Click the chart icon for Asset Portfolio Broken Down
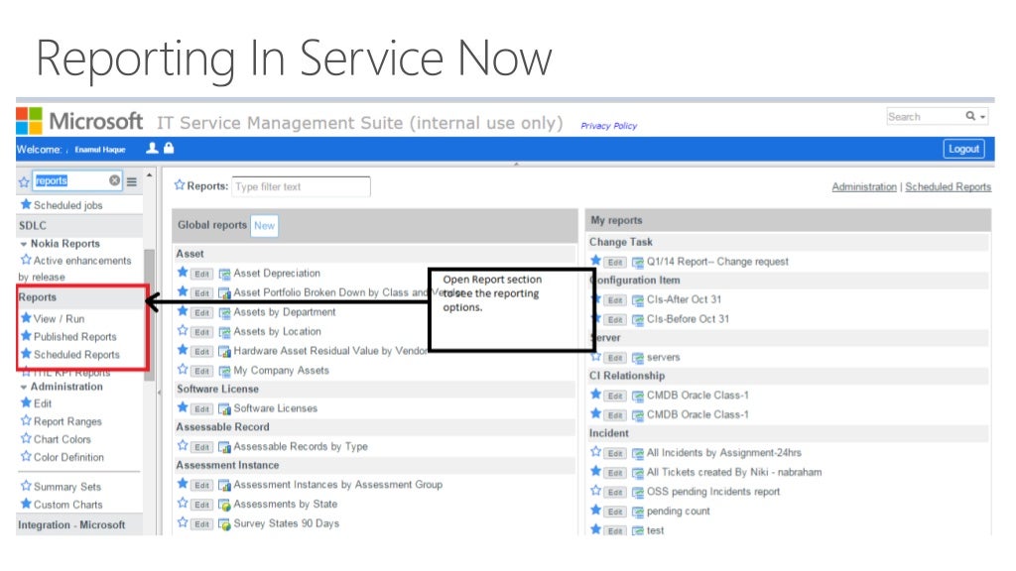This screenshot has height=571, width=1016. 224,293
